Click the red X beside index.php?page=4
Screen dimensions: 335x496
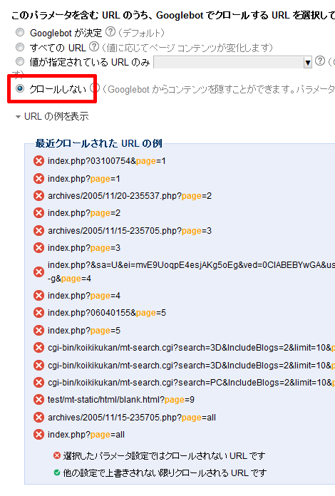(x=38, y=296)
